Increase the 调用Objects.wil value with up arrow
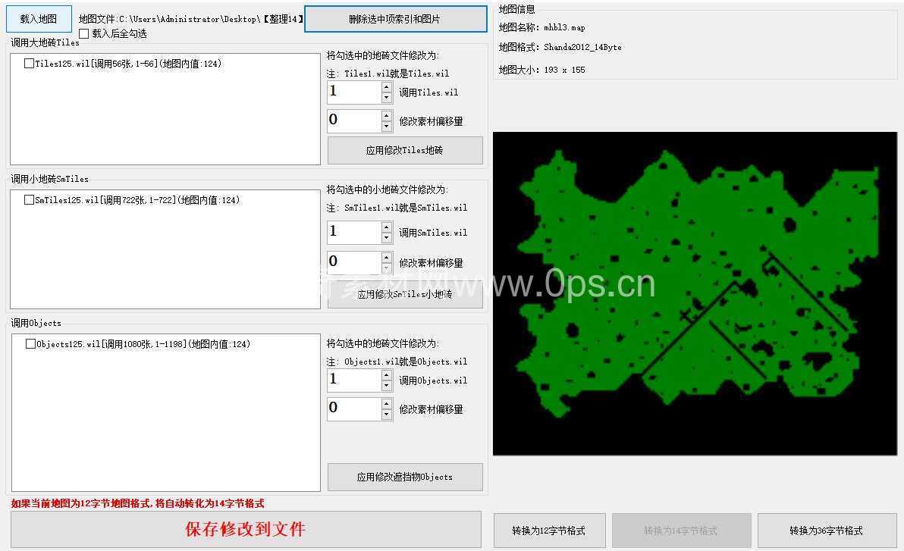 387,375
